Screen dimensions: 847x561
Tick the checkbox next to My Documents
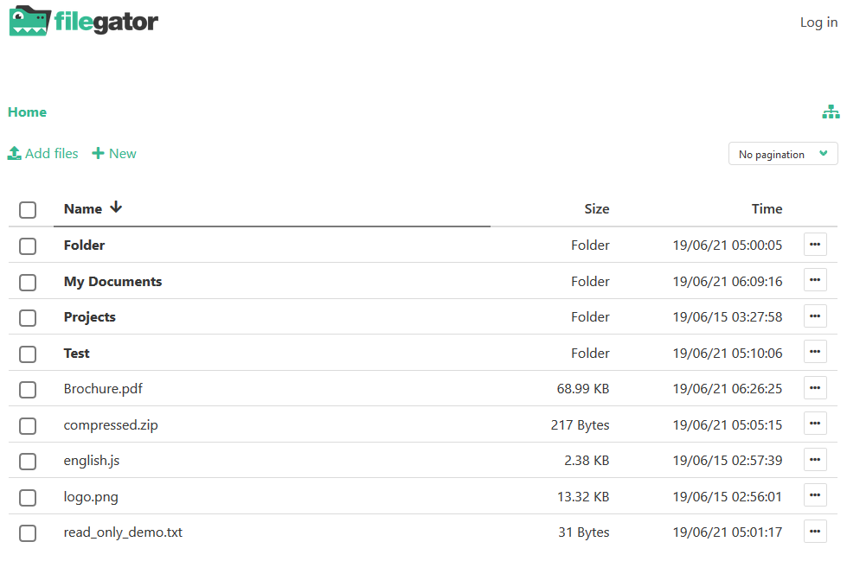(x=28, y=282)
